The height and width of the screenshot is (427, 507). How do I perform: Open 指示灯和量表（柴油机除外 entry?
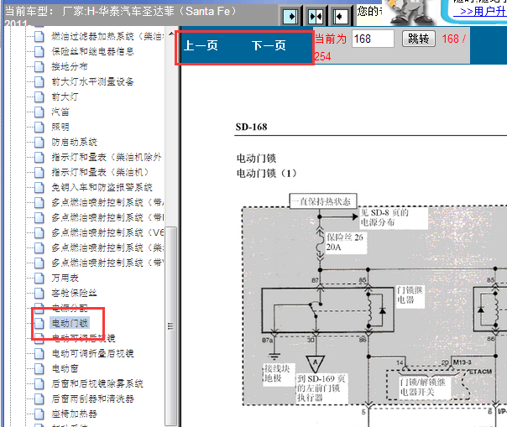tap(107, 157)
